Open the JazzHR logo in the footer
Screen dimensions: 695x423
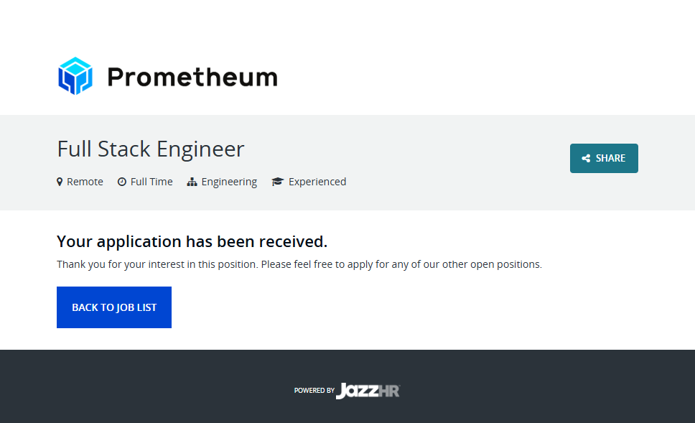pyautogui.click(x=368, y=391)
